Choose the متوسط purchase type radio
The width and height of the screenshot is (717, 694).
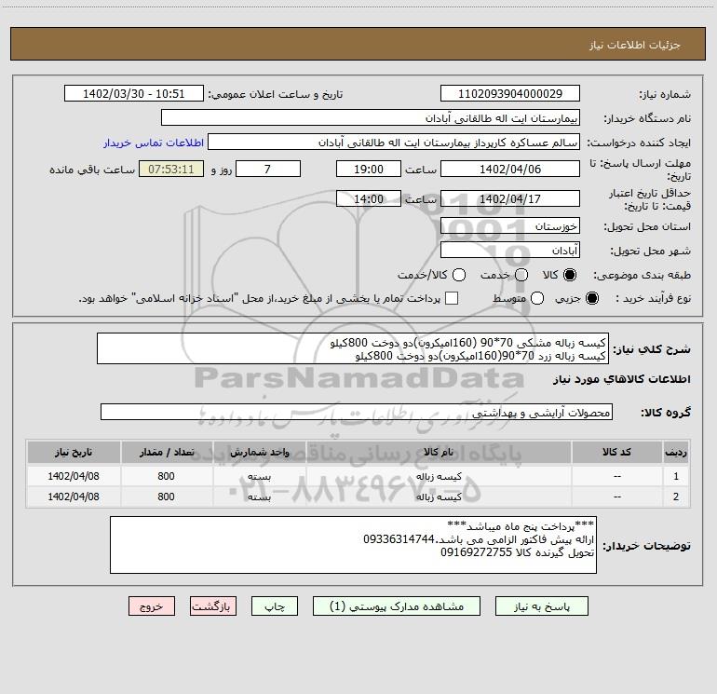click(537, 298)
